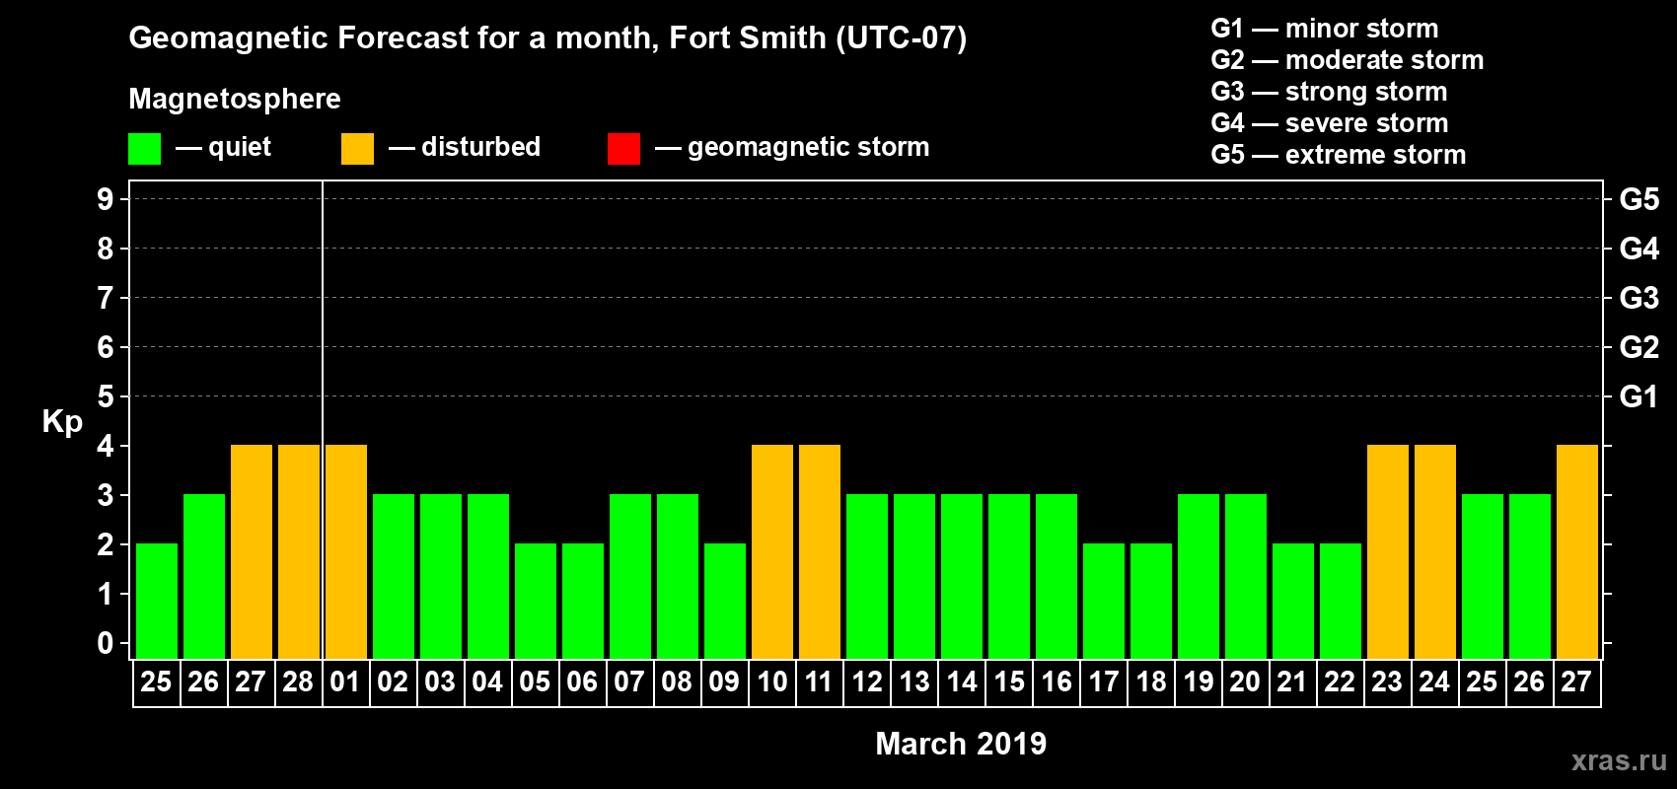
Task: Click the 'G4 — severe storm' legend line
Action: coord(1330,123)
